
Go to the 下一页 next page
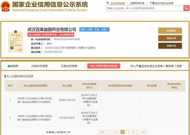pyautogui.click(x=130, y=132)
